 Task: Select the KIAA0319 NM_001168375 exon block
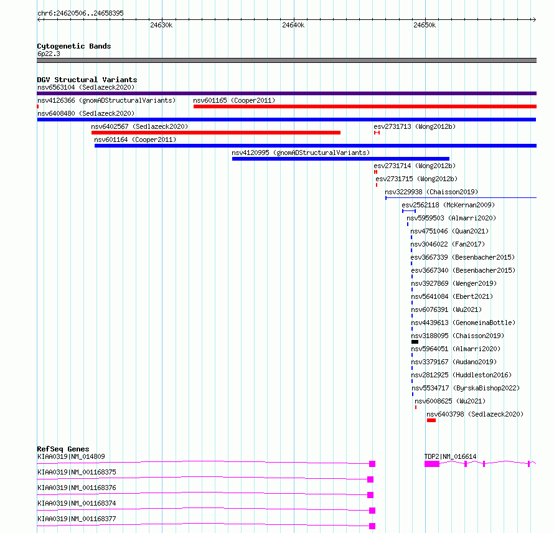pos(370,479)
